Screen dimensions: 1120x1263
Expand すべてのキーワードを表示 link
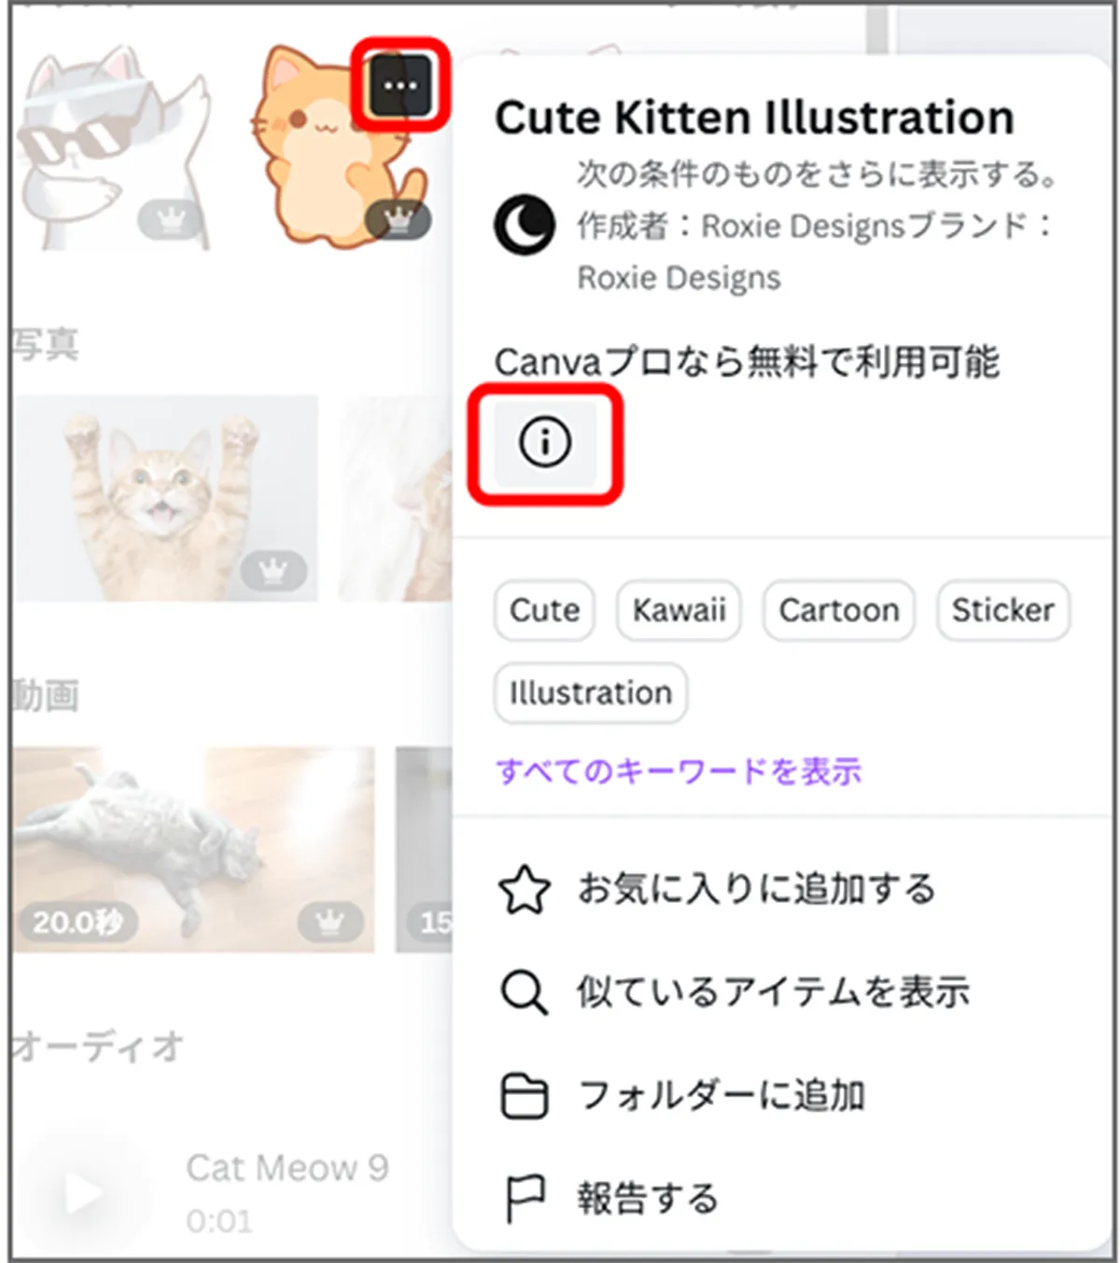(679, 771)
